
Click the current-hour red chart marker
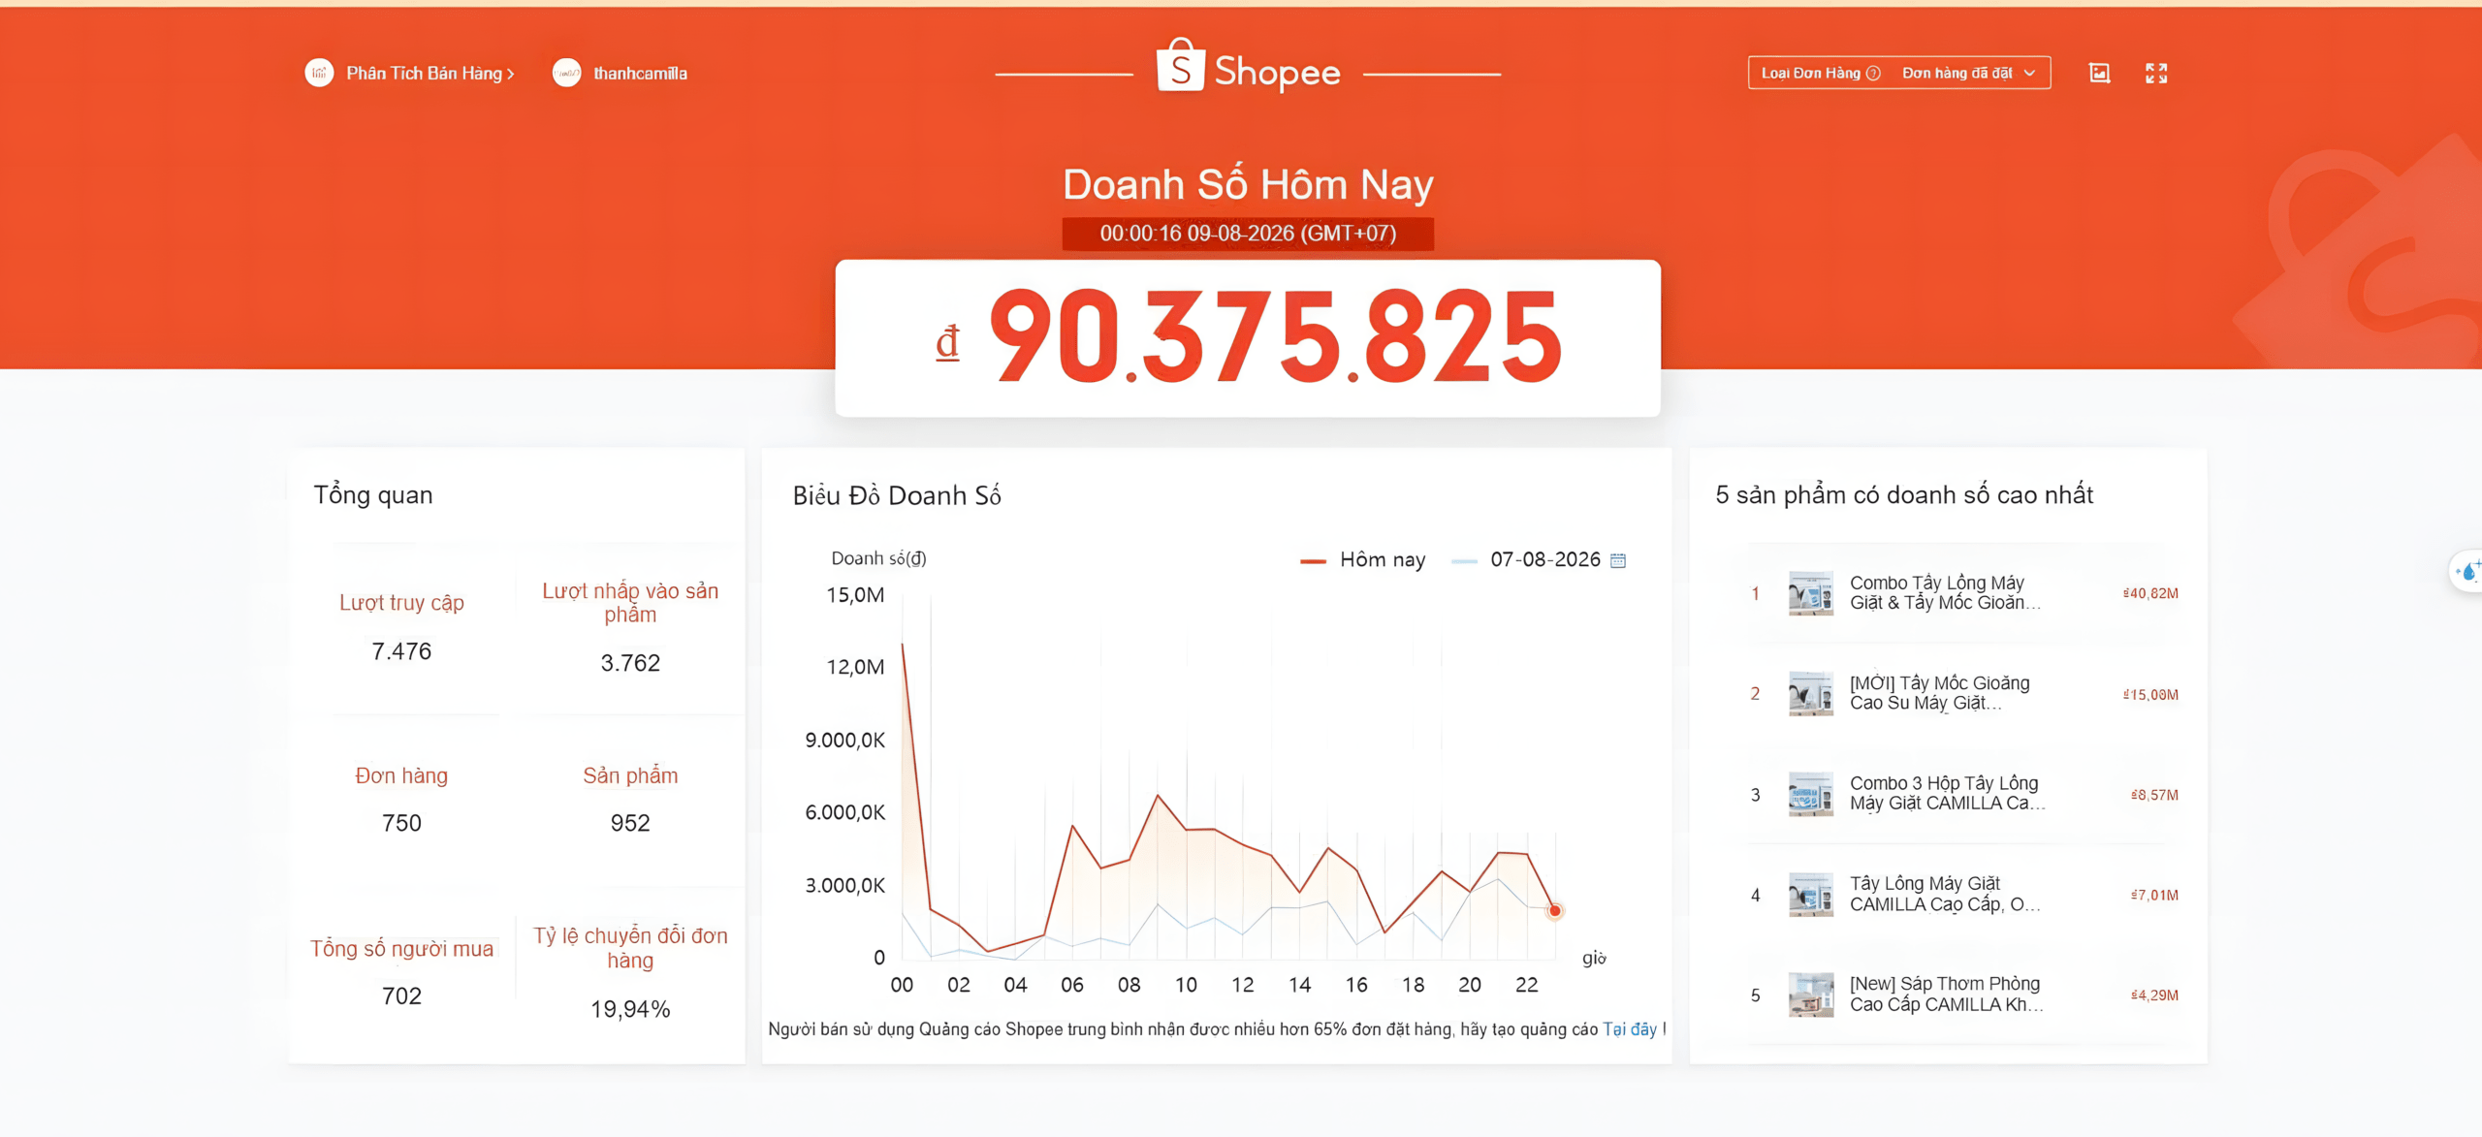1555,910
